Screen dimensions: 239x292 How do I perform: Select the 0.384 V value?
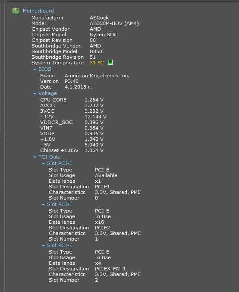click(94, 128)
